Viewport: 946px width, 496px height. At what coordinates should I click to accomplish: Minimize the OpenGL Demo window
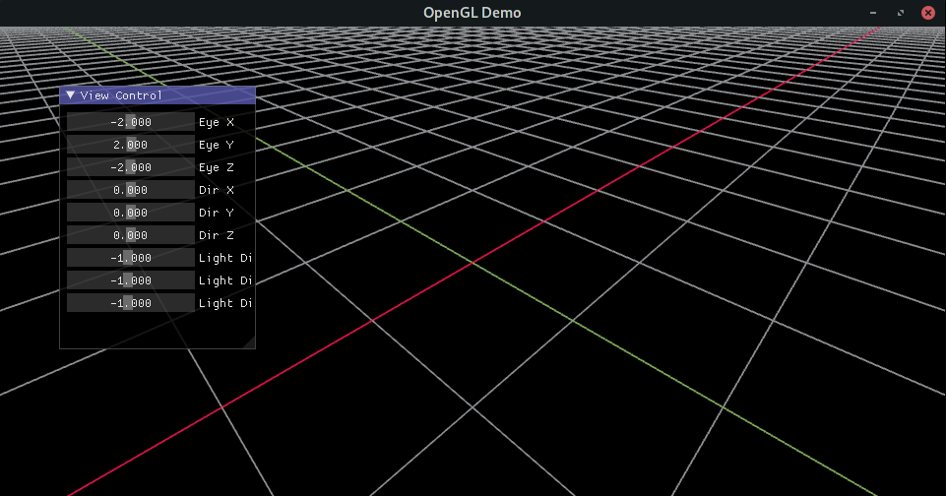873,13
